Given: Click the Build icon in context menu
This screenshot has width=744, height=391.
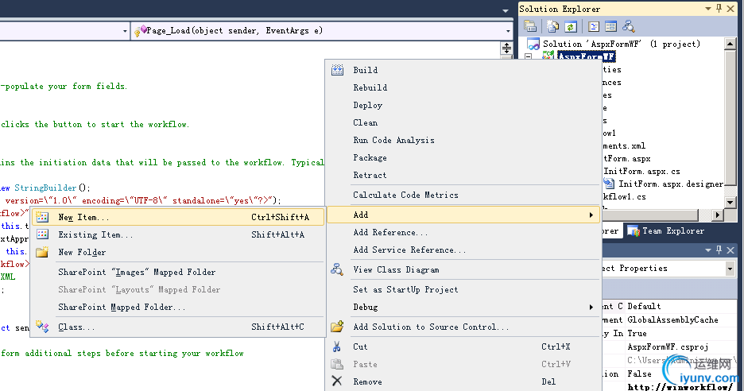Looking at the screenshot, I should pyautogui.click(x=337, y=70).
